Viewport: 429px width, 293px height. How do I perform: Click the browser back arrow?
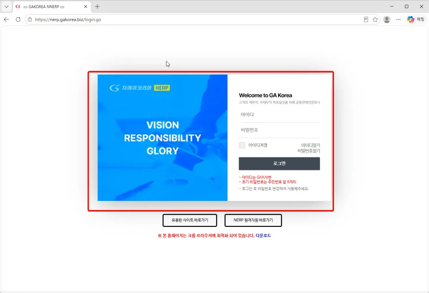tap(7, 19)
